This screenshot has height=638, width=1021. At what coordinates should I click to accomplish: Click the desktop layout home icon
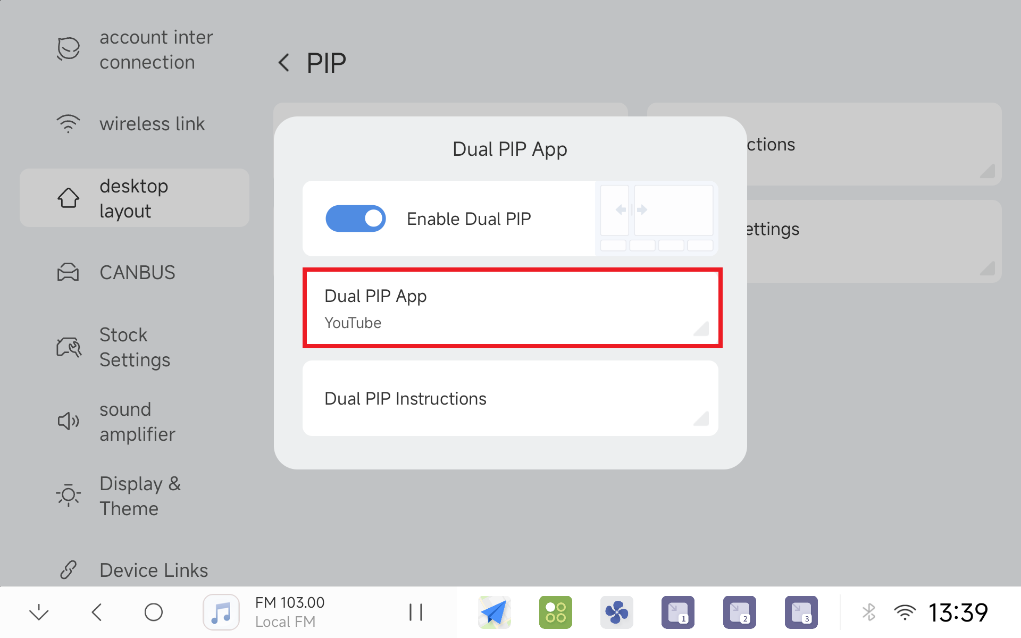pos(69,198)
